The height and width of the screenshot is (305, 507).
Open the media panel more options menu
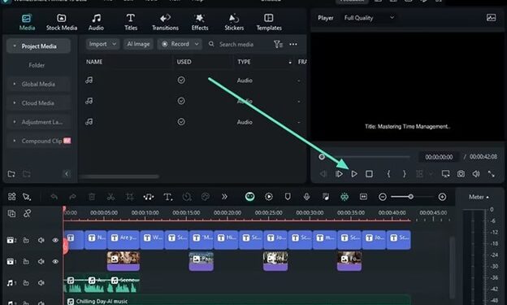pyautogui.click(x=293, y=44)
